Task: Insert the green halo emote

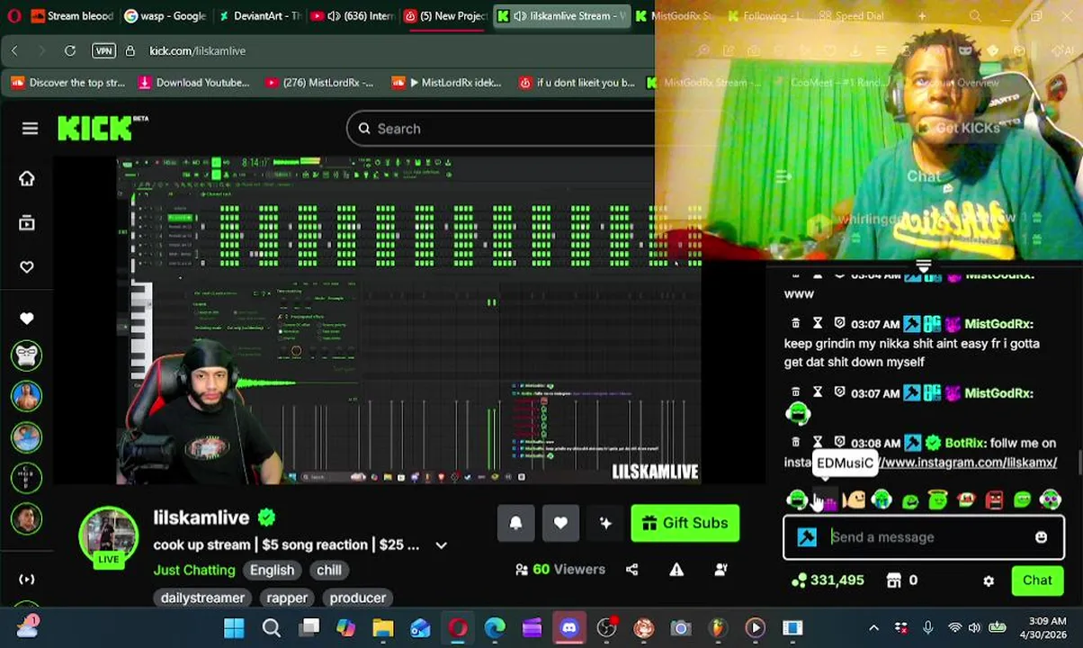Action: (x=937, y=499)
